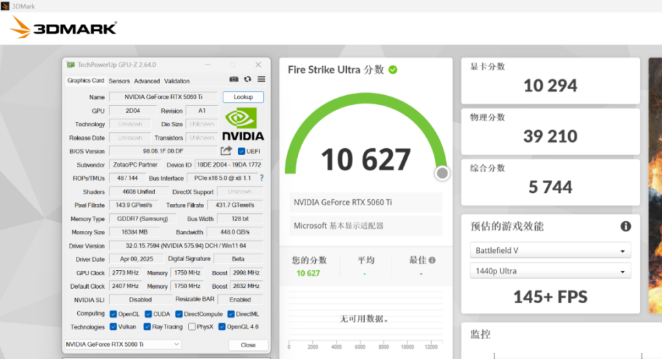Click the Memory Type GDDR7 (Samsung) field
Viewport: 662px width, 359px height.
pyautogui.click(x=142, y=218)
